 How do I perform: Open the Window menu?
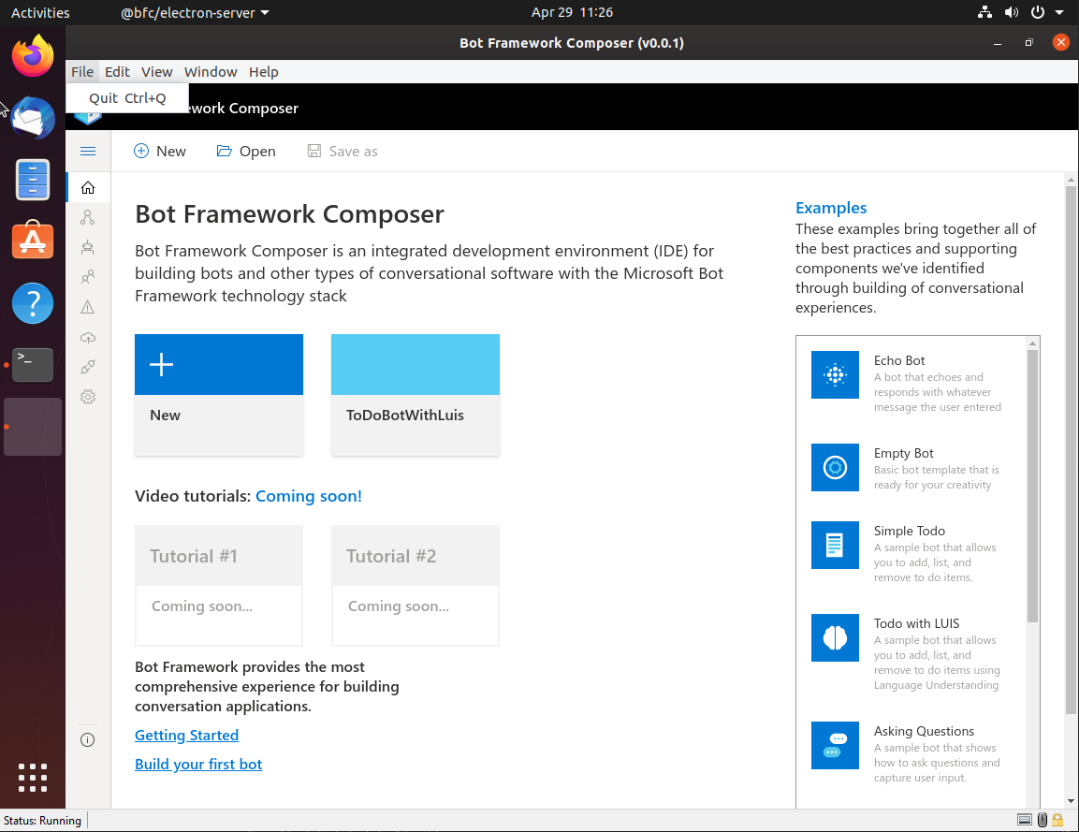[x=211, y=71]
